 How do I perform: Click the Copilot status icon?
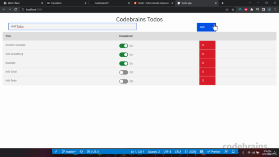coord(201,152)
